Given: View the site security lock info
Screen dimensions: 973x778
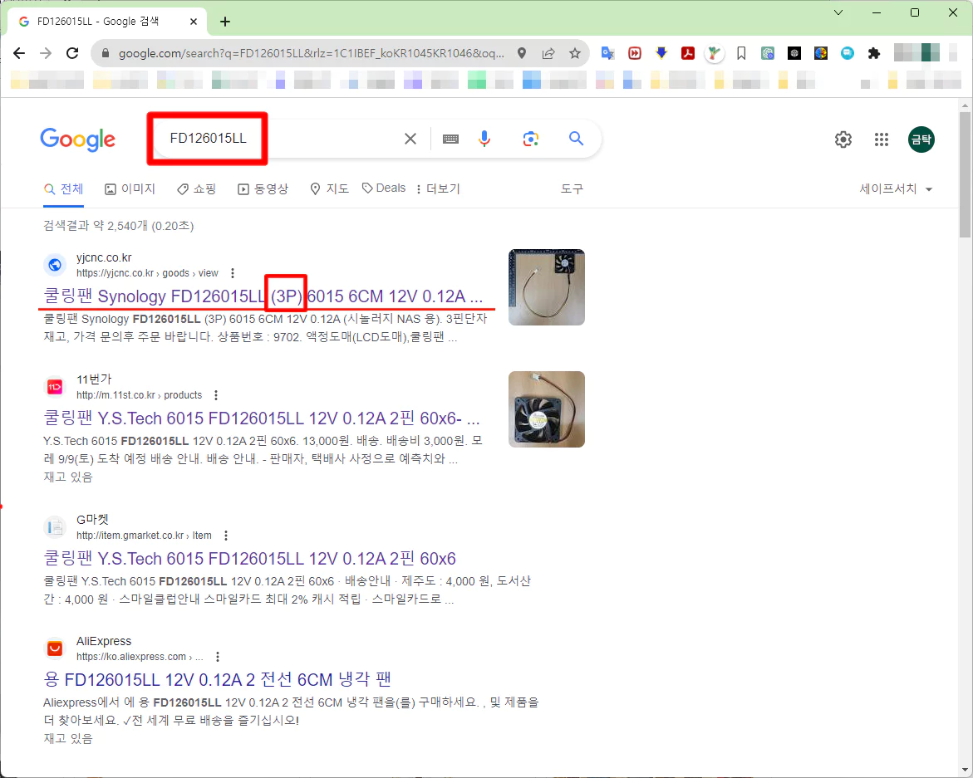Looking at the screenshot, I should [106, 53].
